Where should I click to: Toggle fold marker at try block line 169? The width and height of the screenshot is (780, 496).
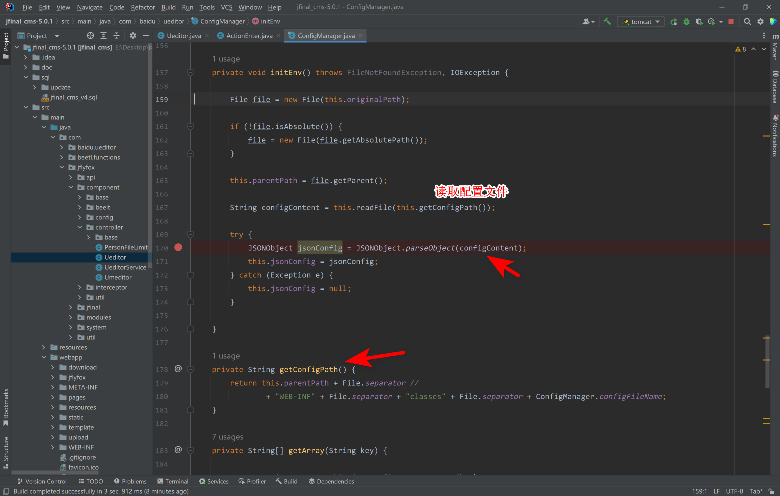click(x=190, y=234)
